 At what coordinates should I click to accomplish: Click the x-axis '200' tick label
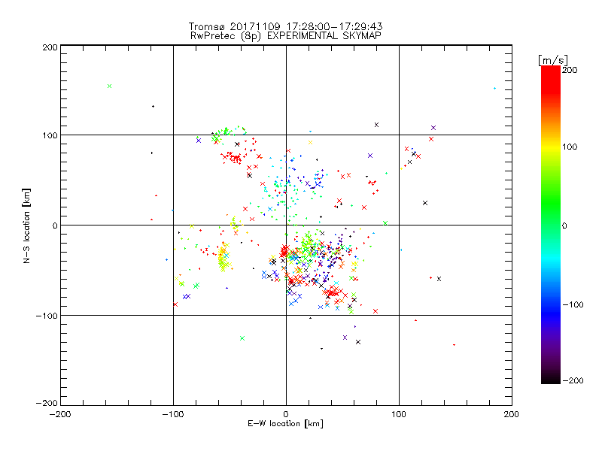coord(512,414)
